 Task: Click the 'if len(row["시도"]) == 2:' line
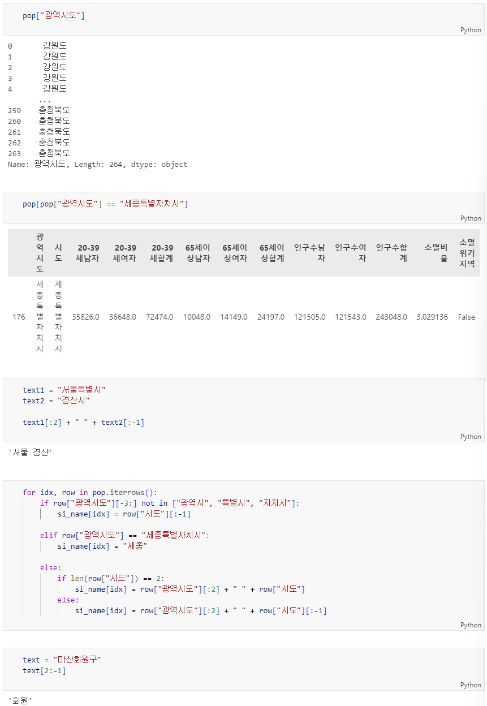(x=110, y=578)
